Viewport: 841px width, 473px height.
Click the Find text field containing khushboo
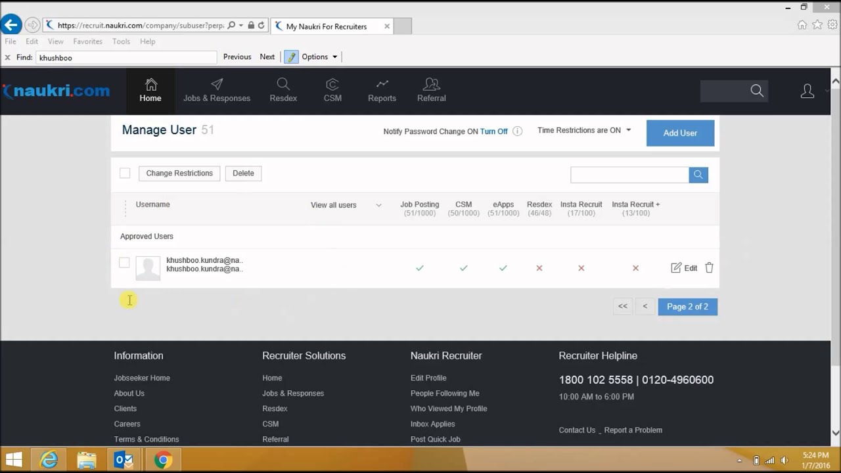click(126, 58)
